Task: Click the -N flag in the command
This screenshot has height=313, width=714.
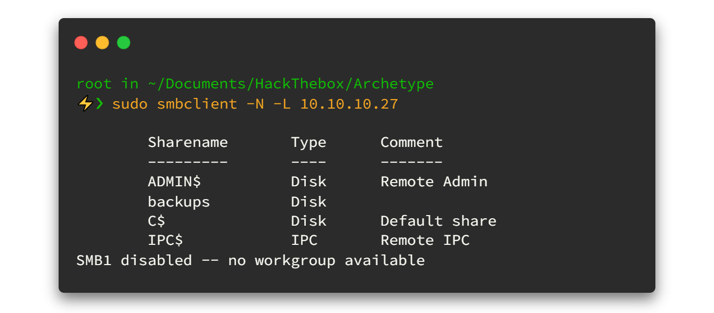Action: pos(255,103)
